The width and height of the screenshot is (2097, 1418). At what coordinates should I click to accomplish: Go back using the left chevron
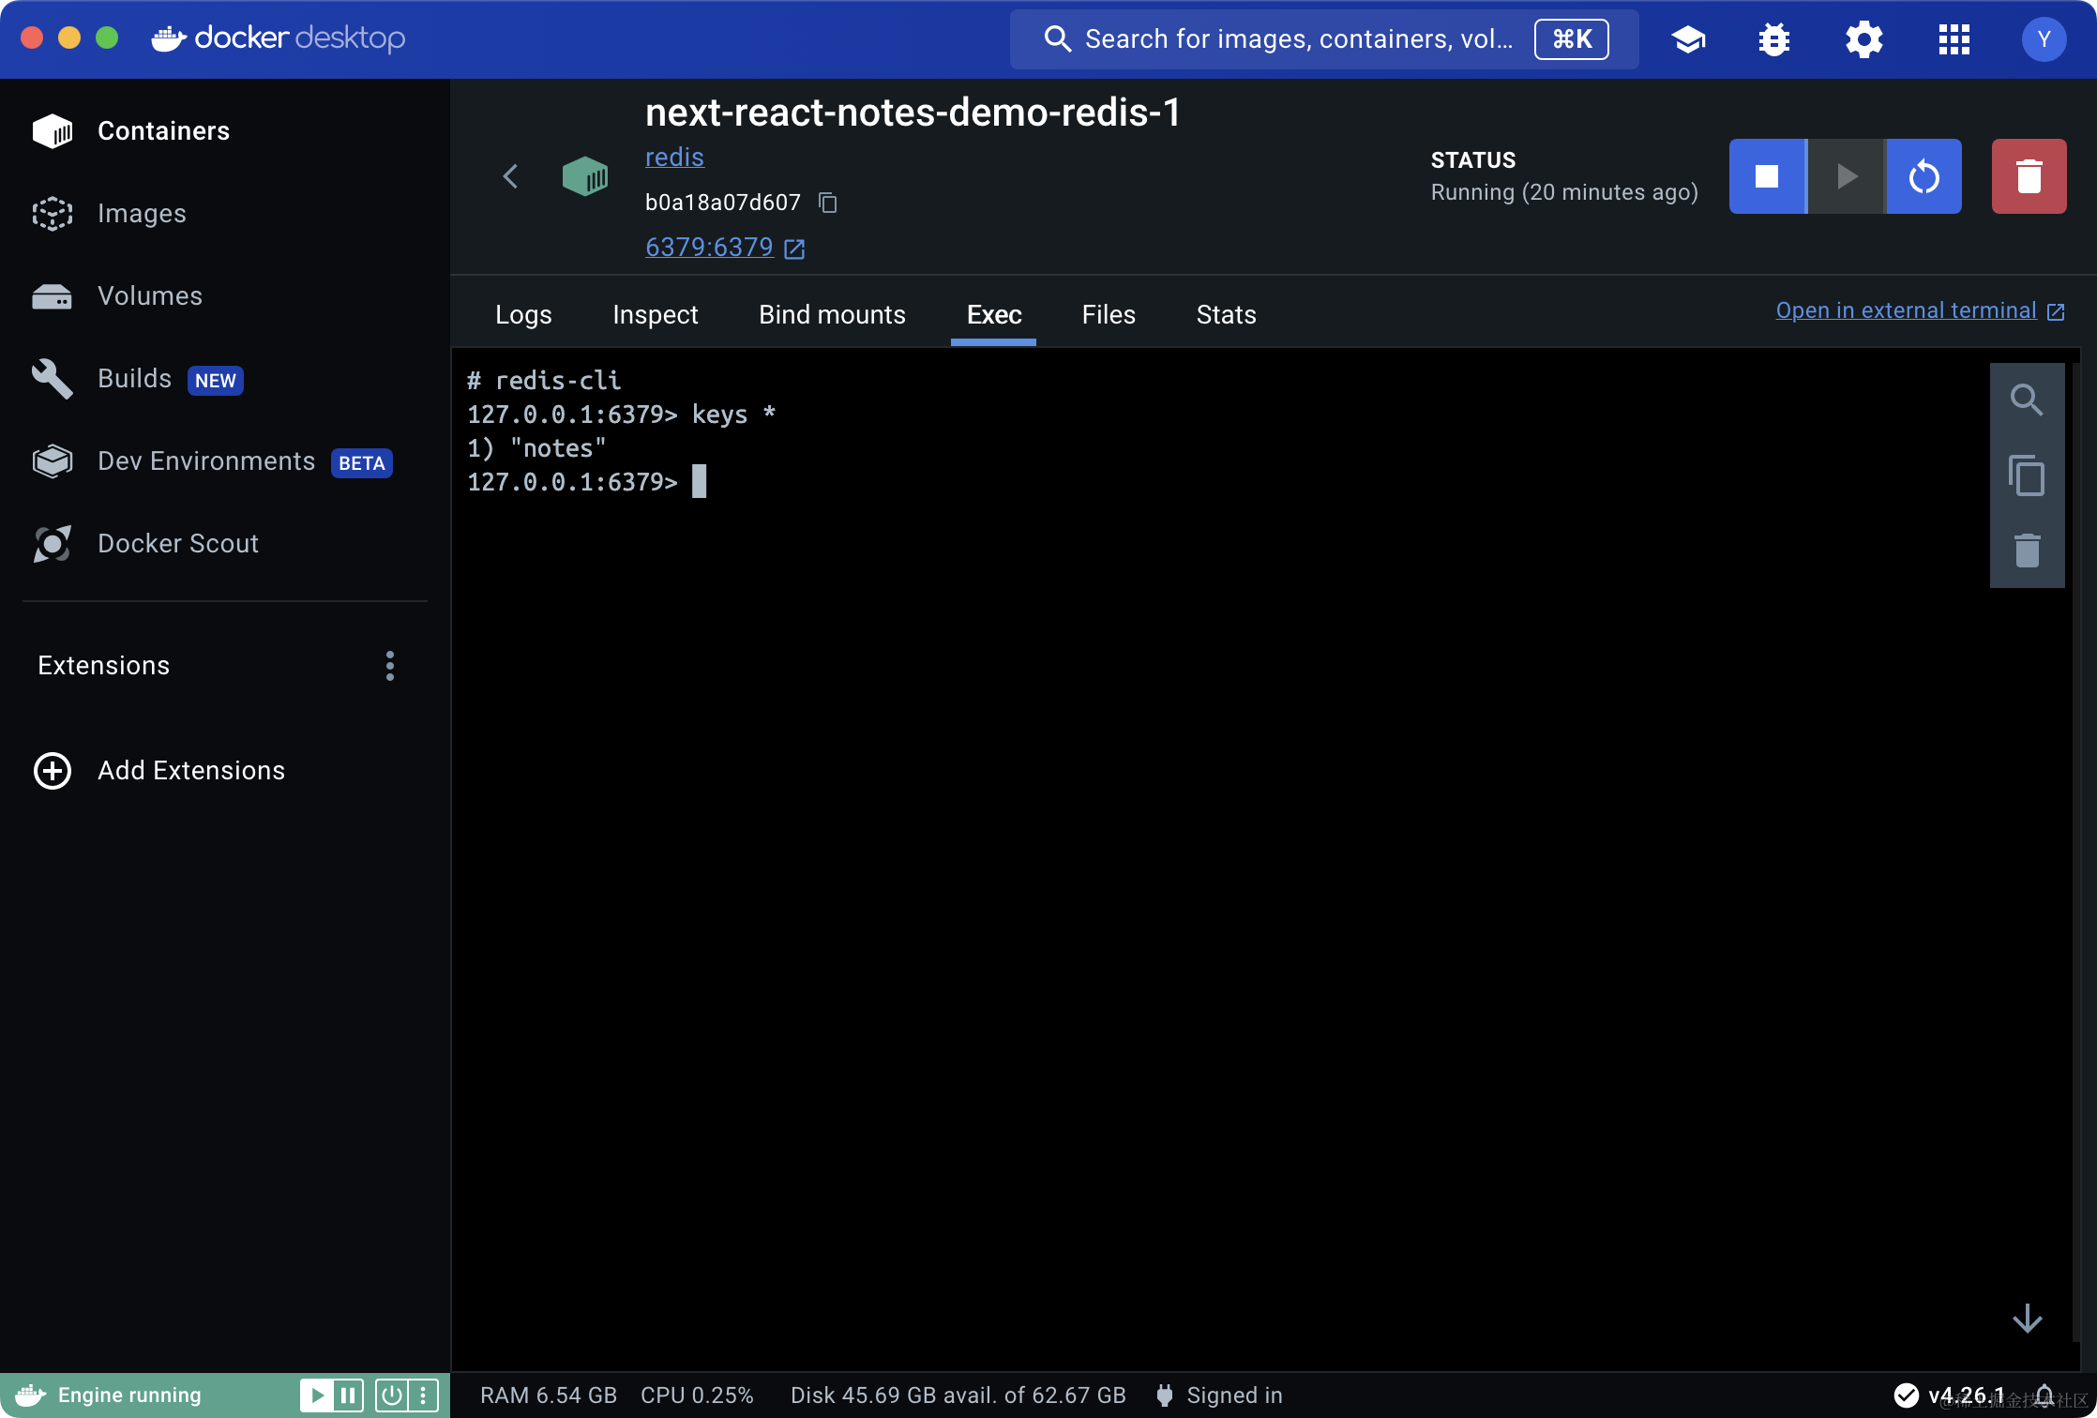pos(510,176)
